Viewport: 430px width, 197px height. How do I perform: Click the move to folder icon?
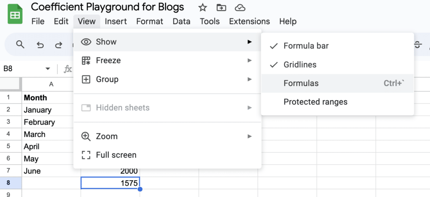(x=221, y=8)
